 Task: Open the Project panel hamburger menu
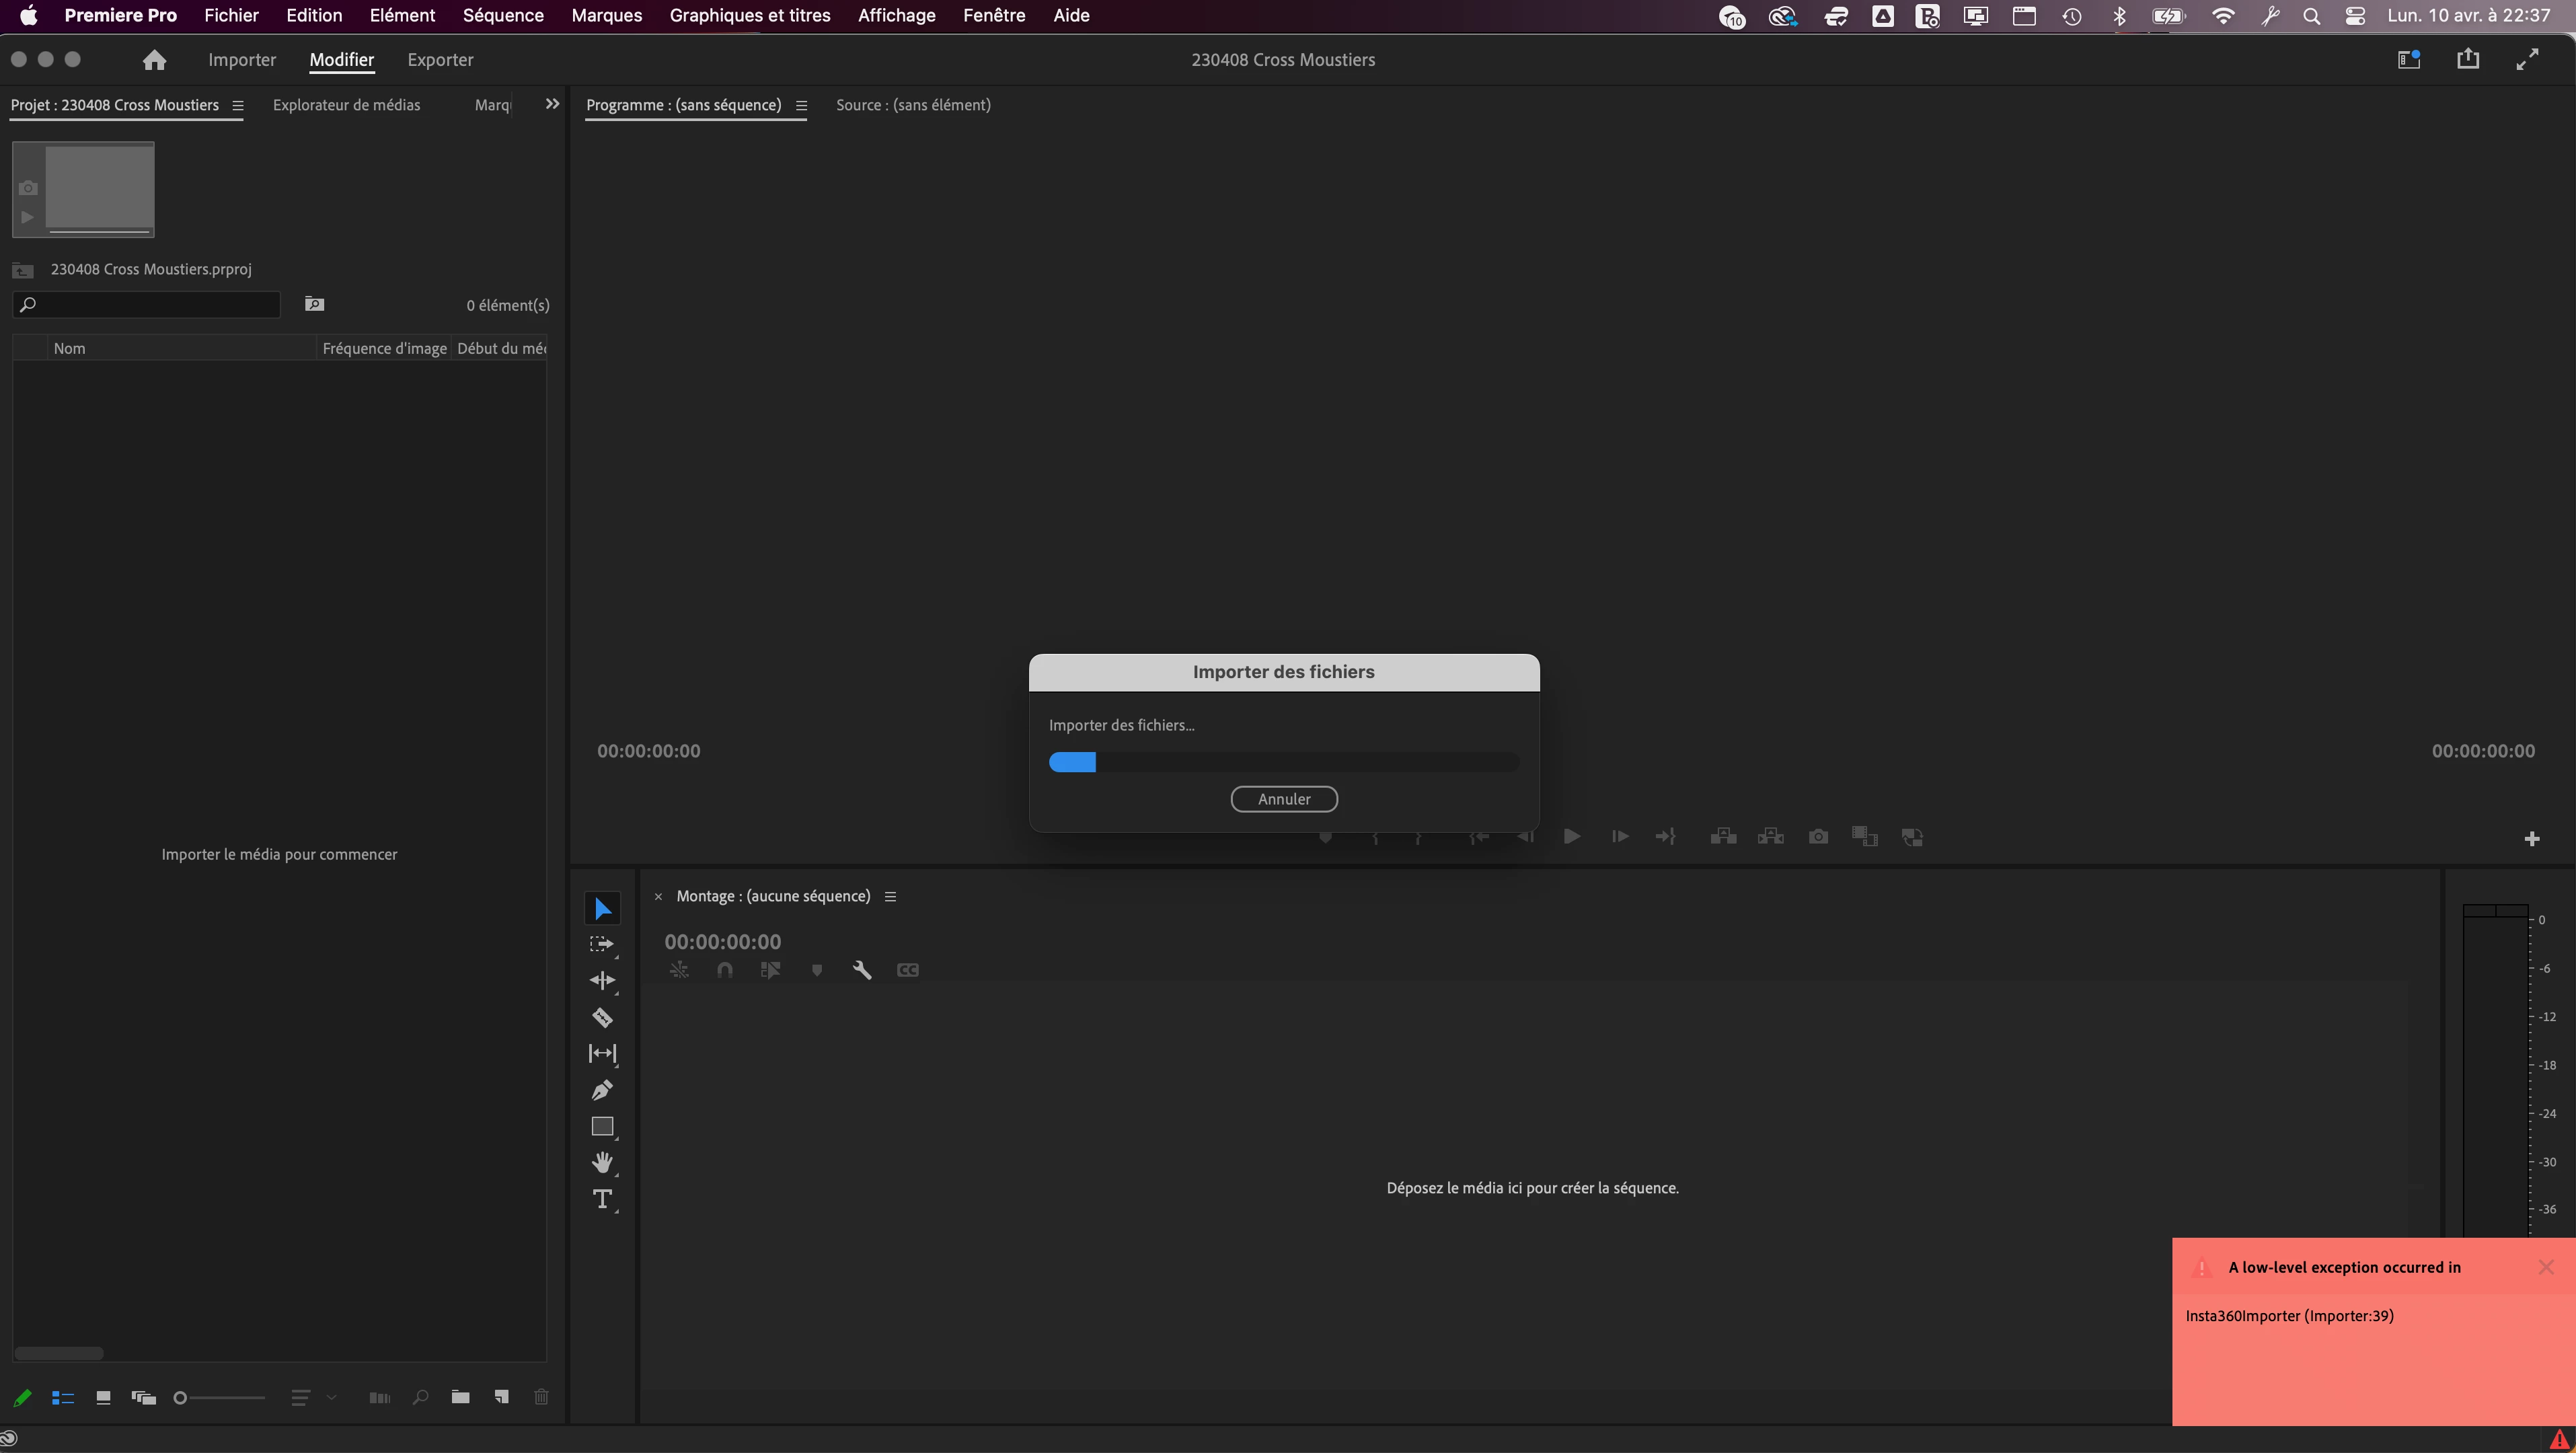tap(238, 105)
